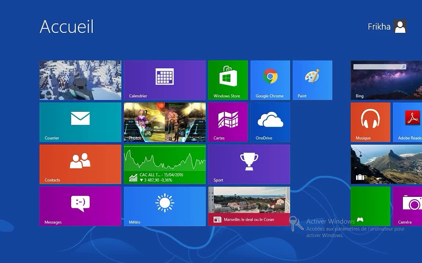Open the green games controller tile
The image size is (422, 263).
[x=370, y=206]
